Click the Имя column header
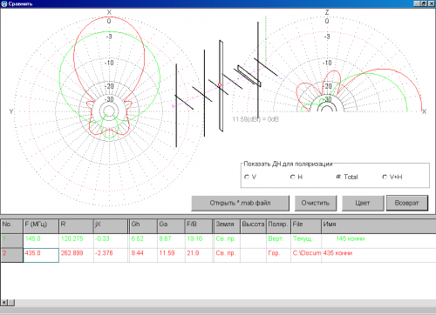The image size is (436, 315). [378, 226]
